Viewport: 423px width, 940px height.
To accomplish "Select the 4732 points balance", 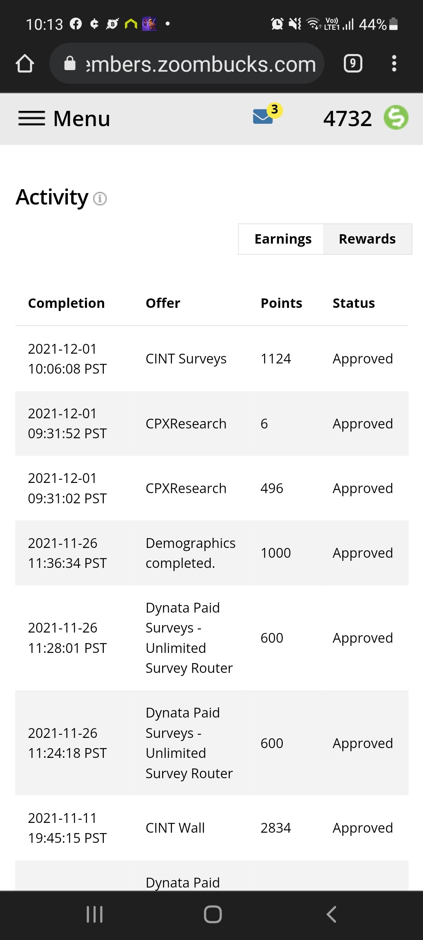I will pyautogui.click(x=347, y=118).
